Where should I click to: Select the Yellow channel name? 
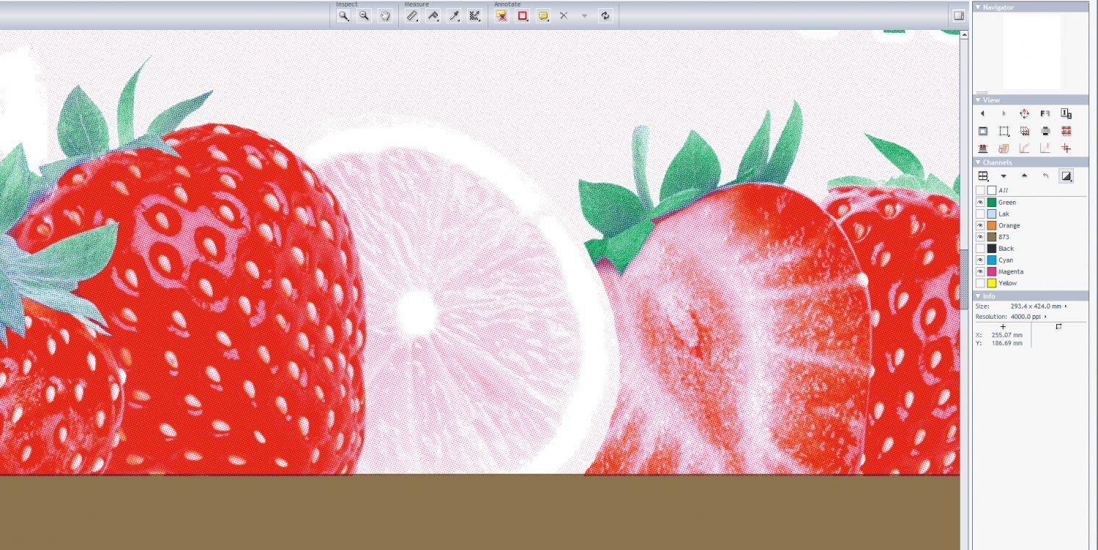(1008, 283)
